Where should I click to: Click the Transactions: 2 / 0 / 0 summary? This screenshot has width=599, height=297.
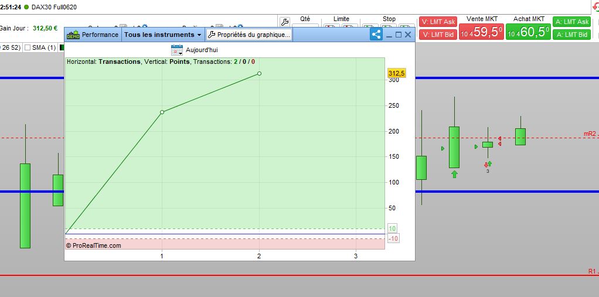coord(224,62)
